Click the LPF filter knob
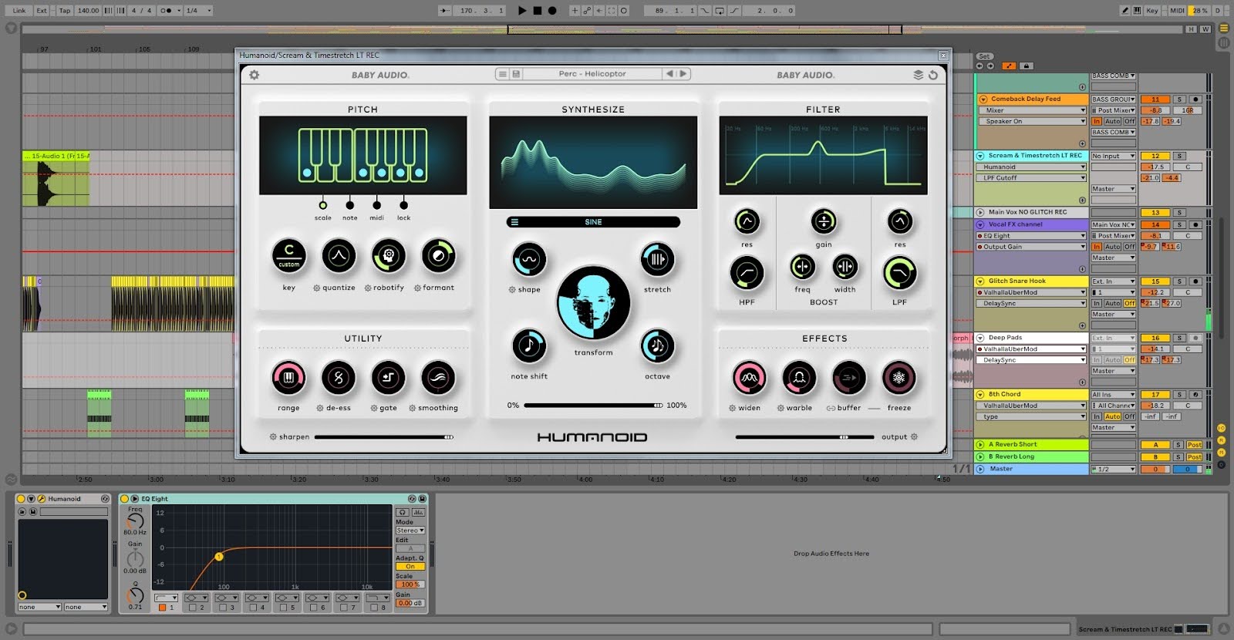 899,273
